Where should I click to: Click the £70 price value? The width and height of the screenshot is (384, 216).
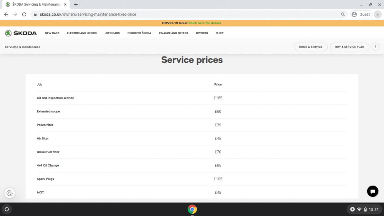218,152
